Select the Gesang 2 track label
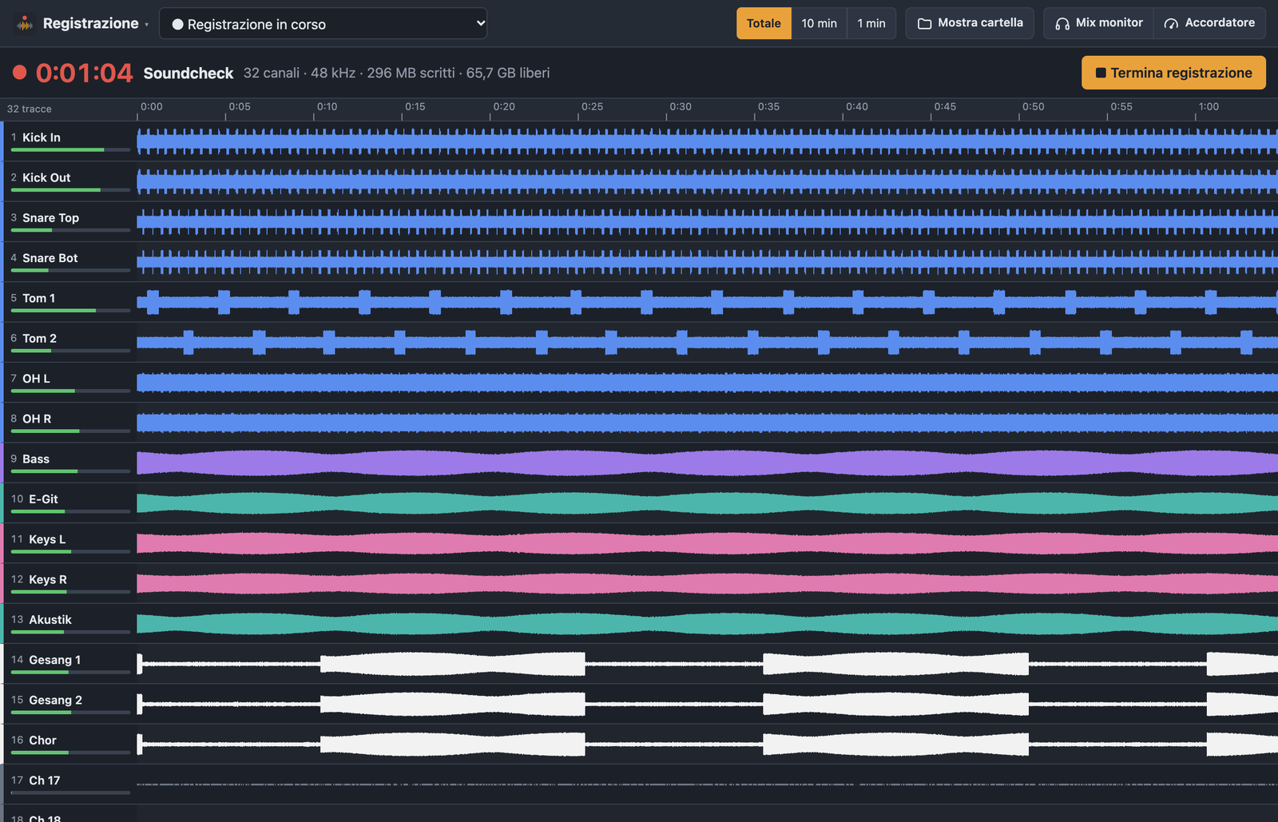1278x822 pixels. point(55,701)
